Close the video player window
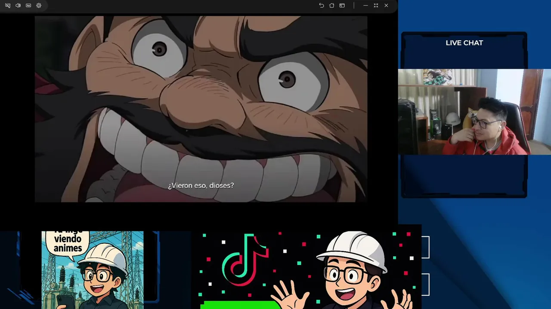This screenshot has width=551, height=309. pos(386,6)
